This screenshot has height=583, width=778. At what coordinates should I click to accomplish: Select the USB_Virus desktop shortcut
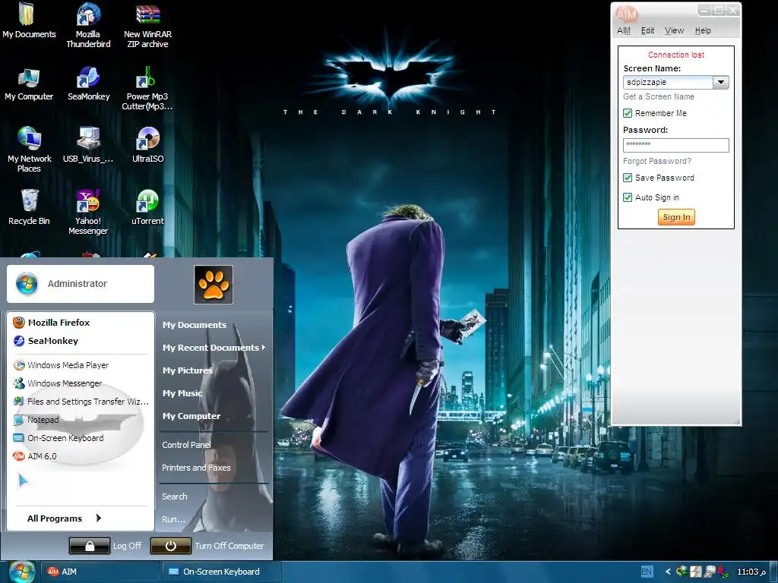tap(88, 145)
